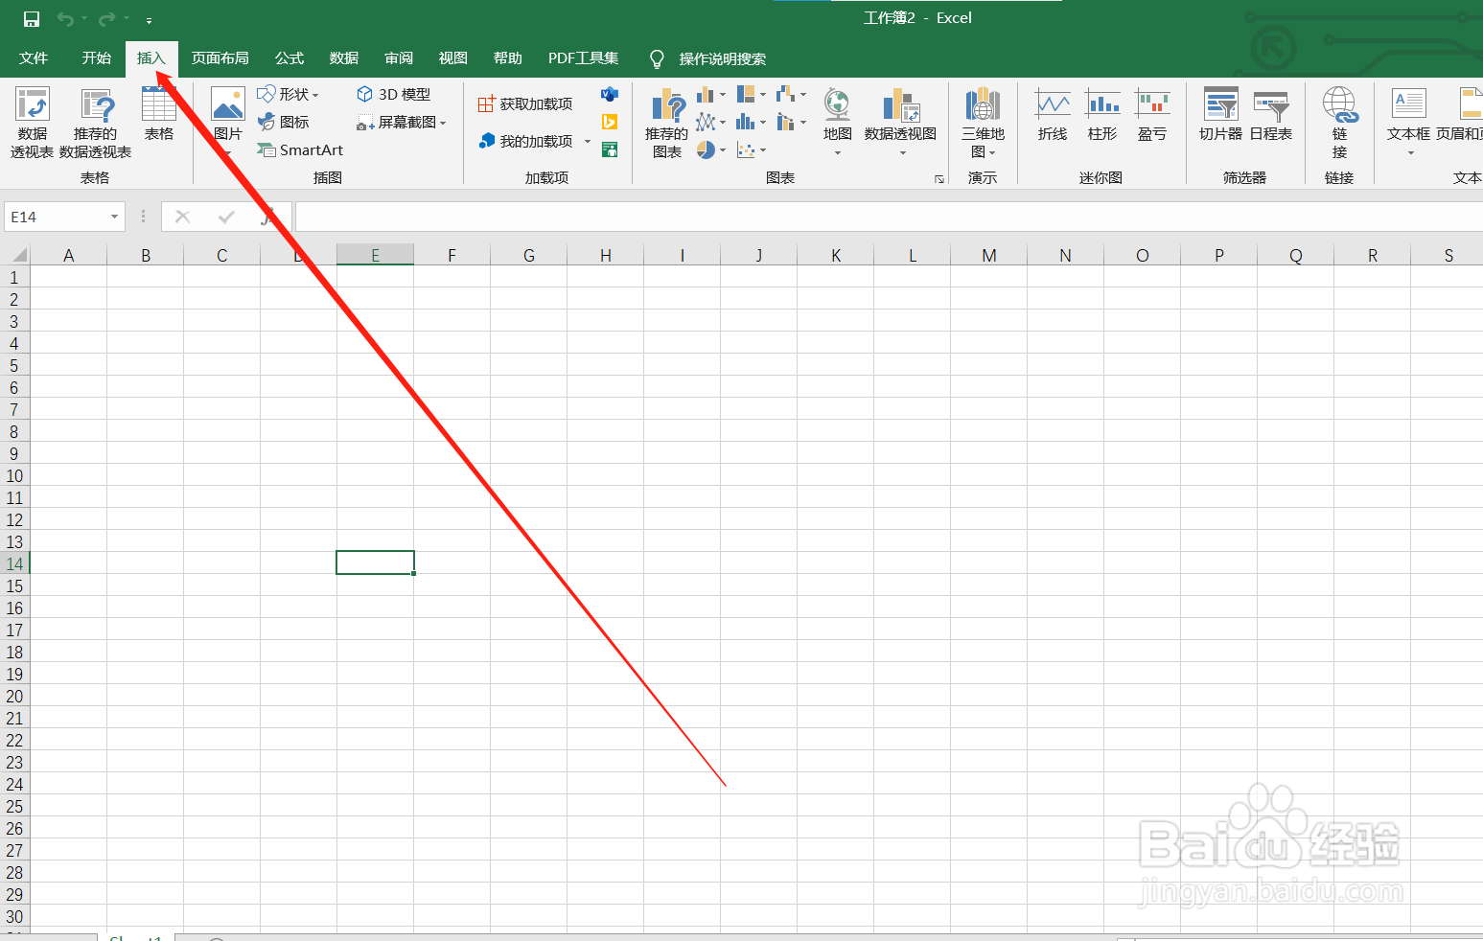Viewport: 1483px width, 941px height.
Task: Click 获取加载项 to get add-ins
Action: pyautogui.click(x=525, y=103)
